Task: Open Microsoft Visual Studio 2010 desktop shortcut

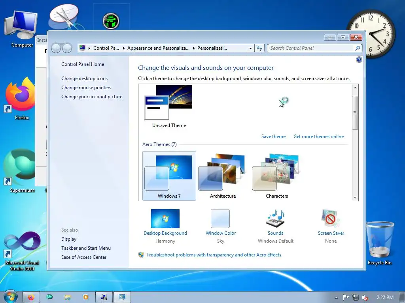Action: click(22, 251)
